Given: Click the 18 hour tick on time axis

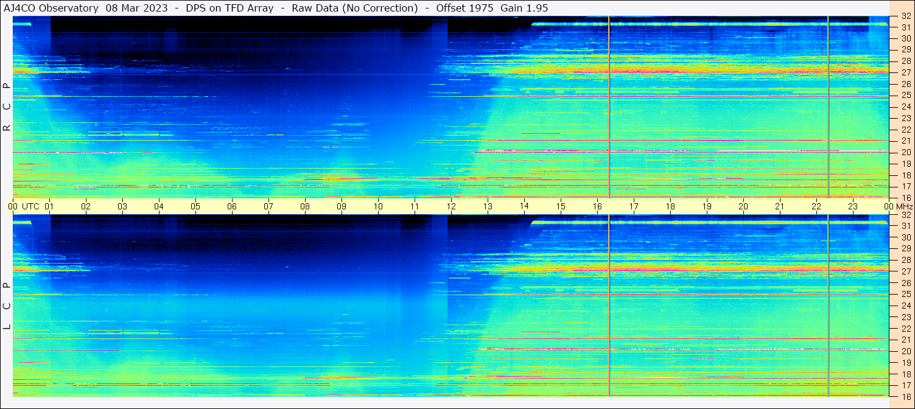Looking at the screenshot, I should click(x=670, y=206).
